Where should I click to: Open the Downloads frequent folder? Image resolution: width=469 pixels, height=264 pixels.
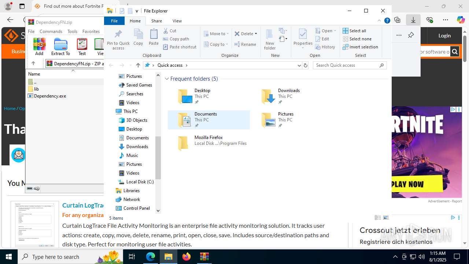[x=292, y=96]
